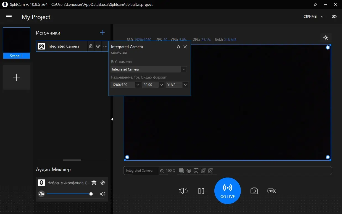Open face mask effects icon
This screenshot has width=342, height=214.
pos(196,171)
